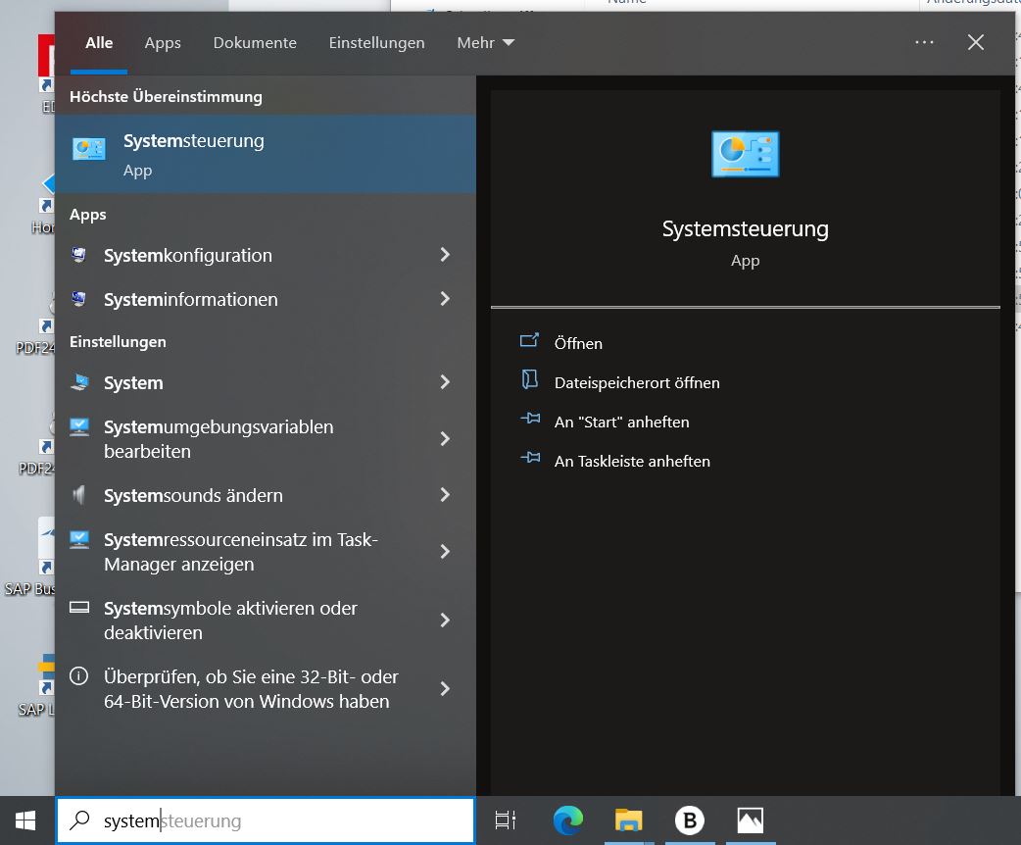Select the Einstellungen search tab
1021x845 pixels.
coord(376,43)
